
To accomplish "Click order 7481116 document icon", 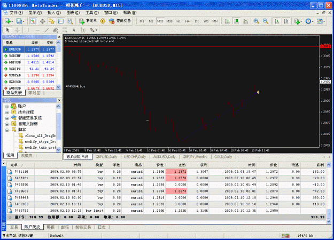I will (x=10, y=172).
